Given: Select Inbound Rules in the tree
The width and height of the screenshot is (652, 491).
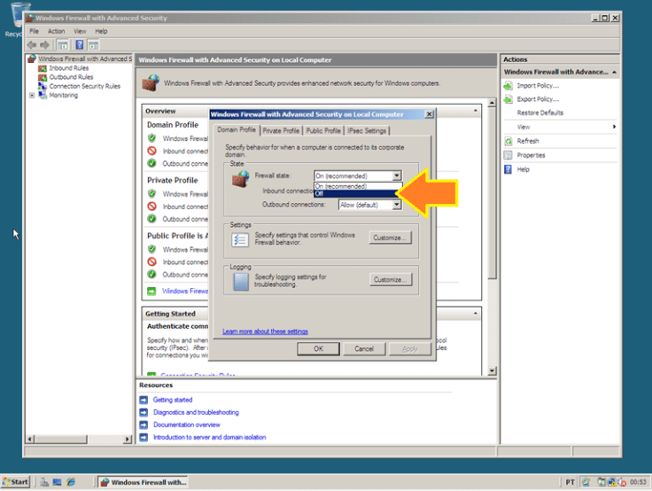Looking at the screenshot, I should pyautogui.click(x=67, y=68).
